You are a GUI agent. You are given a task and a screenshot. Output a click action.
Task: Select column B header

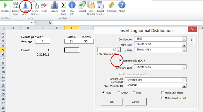[28, 28]
